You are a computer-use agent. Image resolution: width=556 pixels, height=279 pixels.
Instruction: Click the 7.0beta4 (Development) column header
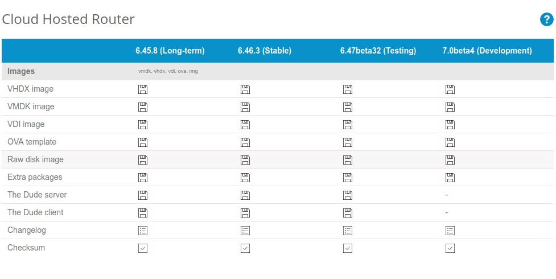[x=487, y=51]
